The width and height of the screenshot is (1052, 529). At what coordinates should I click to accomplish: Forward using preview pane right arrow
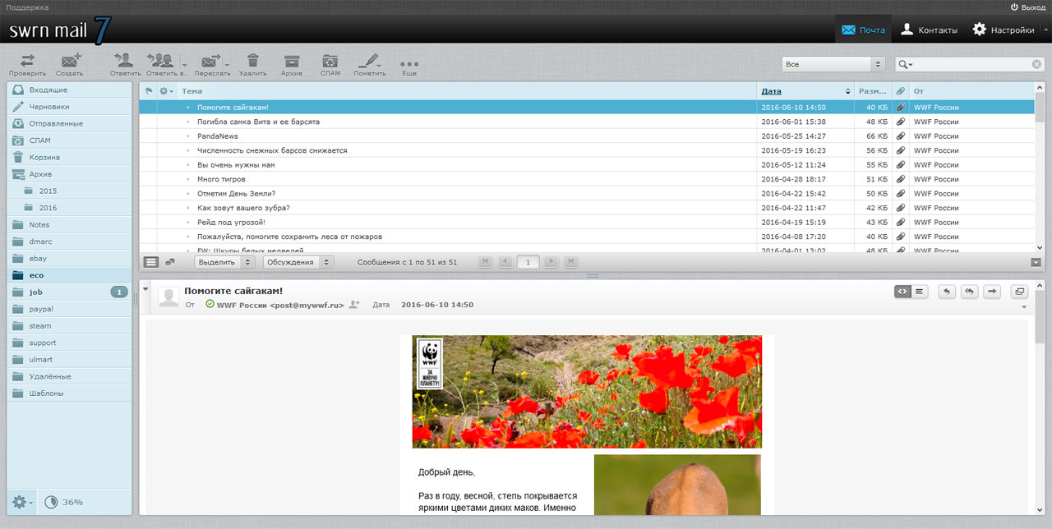993,291
